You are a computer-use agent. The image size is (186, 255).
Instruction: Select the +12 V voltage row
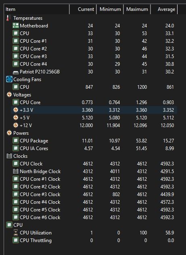click(94, 125)
